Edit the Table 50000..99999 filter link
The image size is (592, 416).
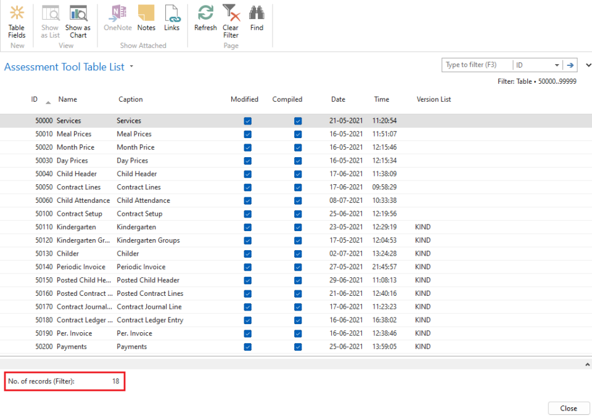pos(548,81)
